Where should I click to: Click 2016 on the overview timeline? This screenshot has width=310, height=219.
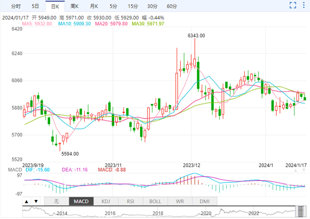(x=110, y=213)
